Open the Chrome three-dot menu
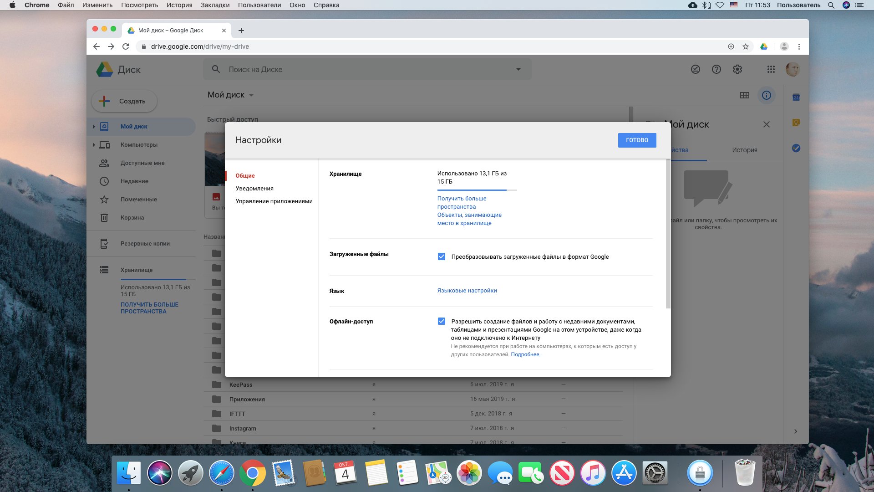Viewport: 874px width, 492px height. [x=799, y=46]
